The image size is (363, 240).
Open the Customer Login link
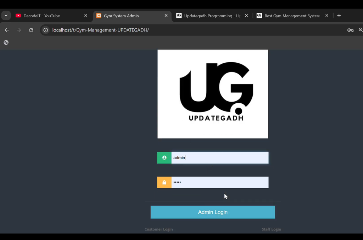[158, 229]
